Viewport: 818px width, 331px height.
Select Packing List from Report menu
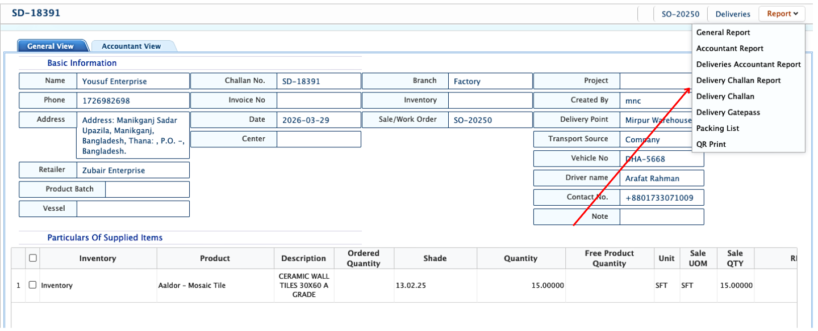[717, 128]
